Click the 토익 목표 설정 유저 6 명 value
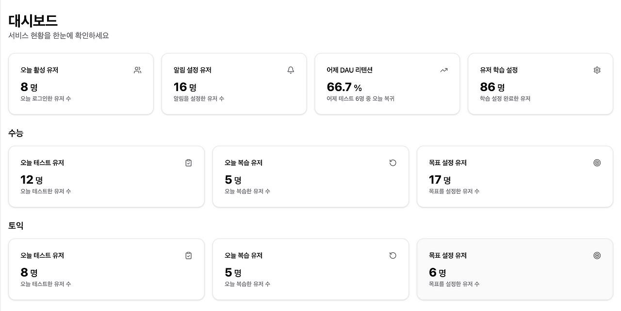621x311 pixels. (437, 273)
